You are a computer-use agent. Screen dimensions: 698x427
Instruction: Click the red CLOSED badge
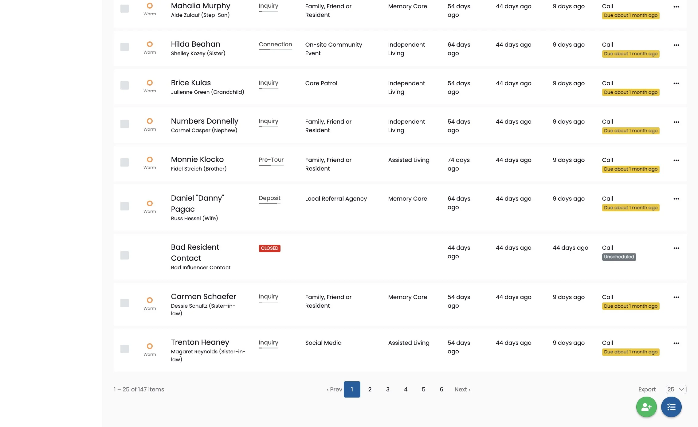coord(269,248)
